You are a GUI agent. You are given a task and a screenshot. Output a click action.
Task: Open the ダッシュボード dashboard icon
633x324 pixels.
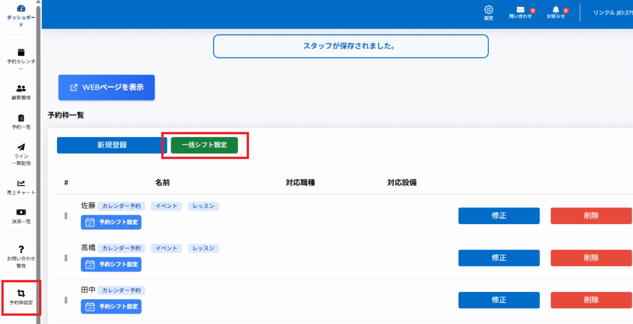[x=21, y=9]
